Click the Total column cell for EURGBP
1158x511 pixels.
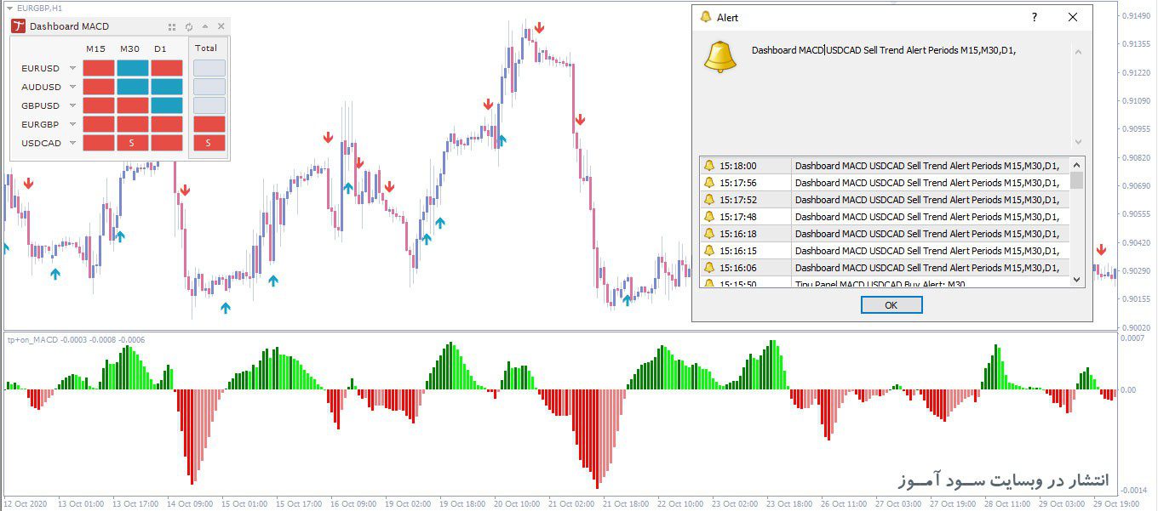[x=207, y=123]
